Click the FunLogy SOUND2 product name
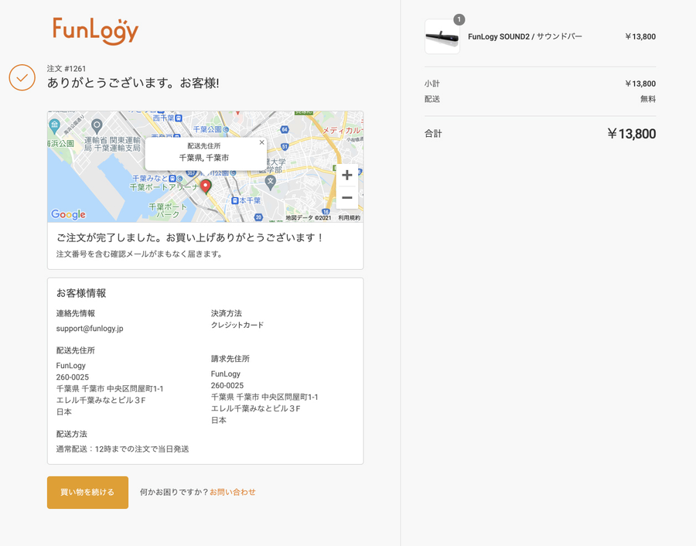Screen dimensions: 696x546 click(x=524, y=36)
